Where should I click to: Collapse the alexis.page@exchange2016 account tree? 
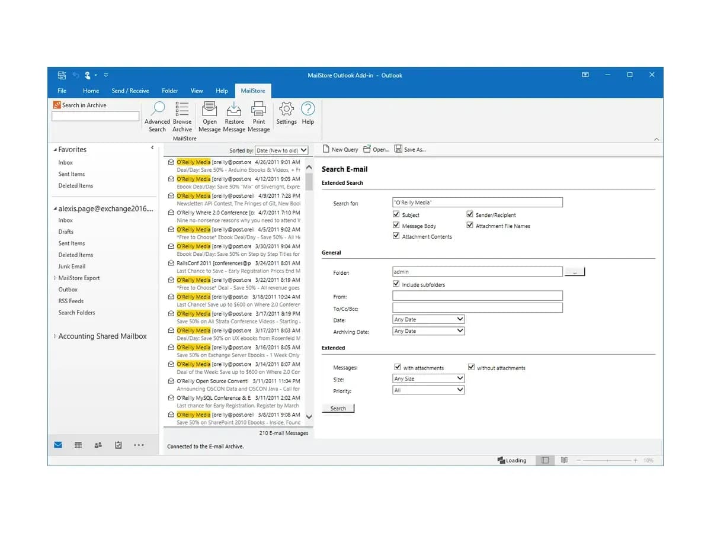(x=55, y=208)
